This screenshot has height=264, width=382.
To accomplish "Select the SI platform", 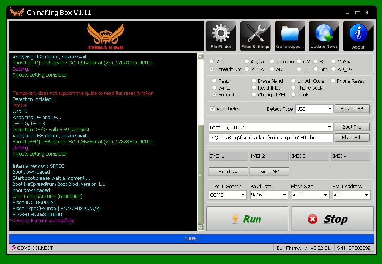I will pyautogui.click(x=316, y=61).
